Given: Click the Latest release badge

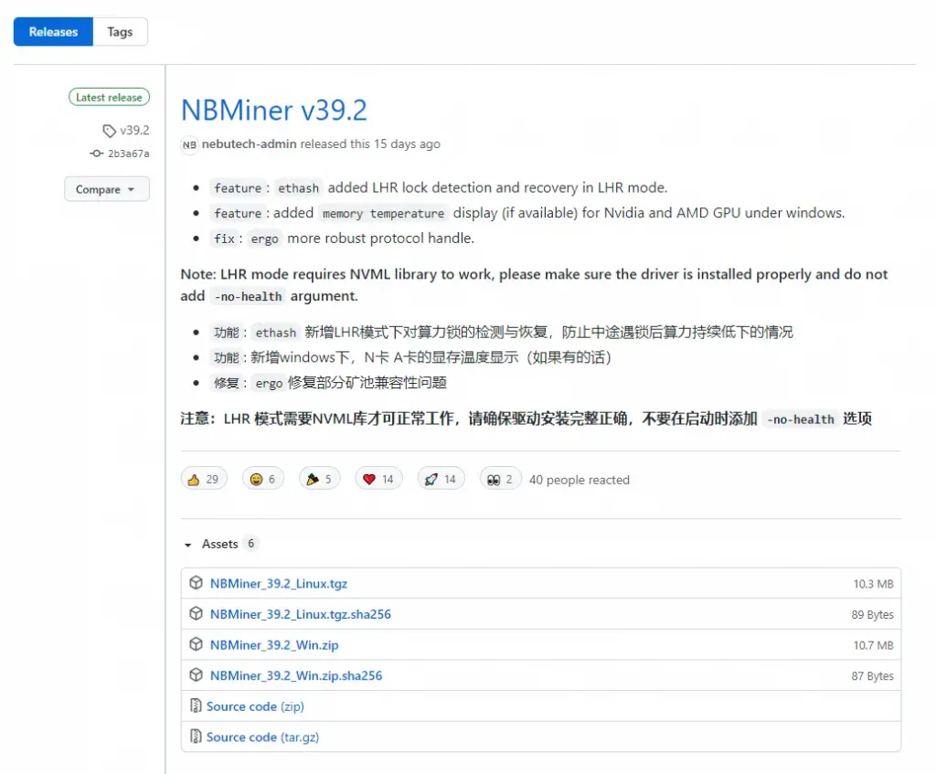Looking at the screenshot, I should [109, 97].
